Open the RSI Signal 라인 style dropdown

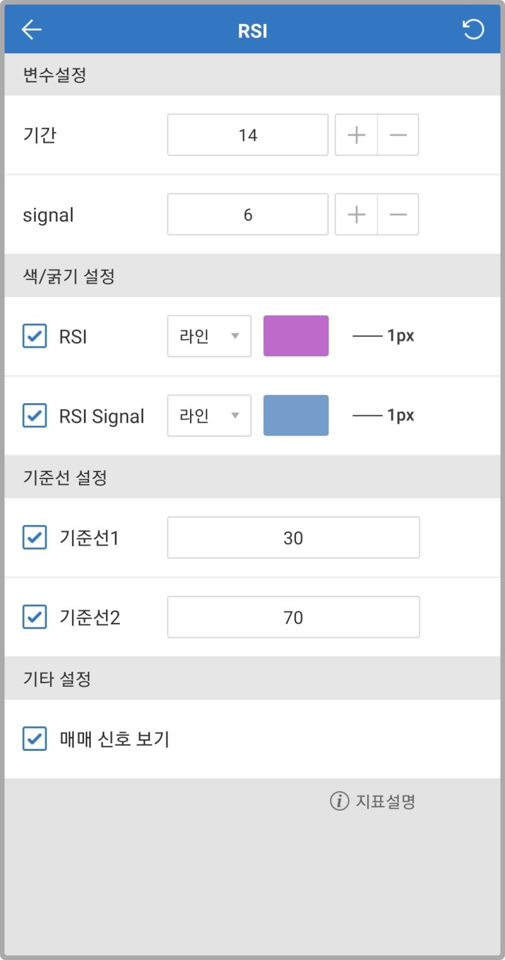pos(209,415)
